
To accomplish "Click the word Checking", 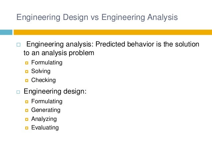I will pos(44,80).
